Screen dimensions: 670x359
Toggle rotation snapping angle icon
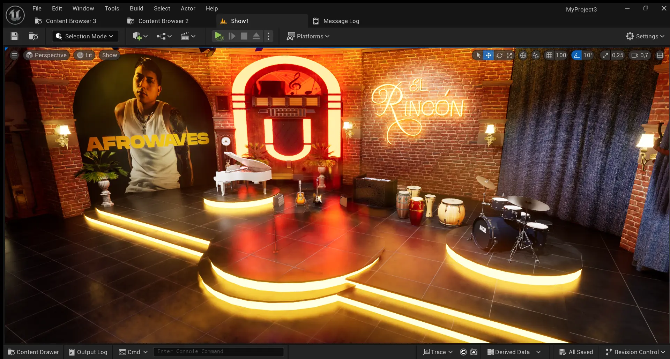[576, 55]
